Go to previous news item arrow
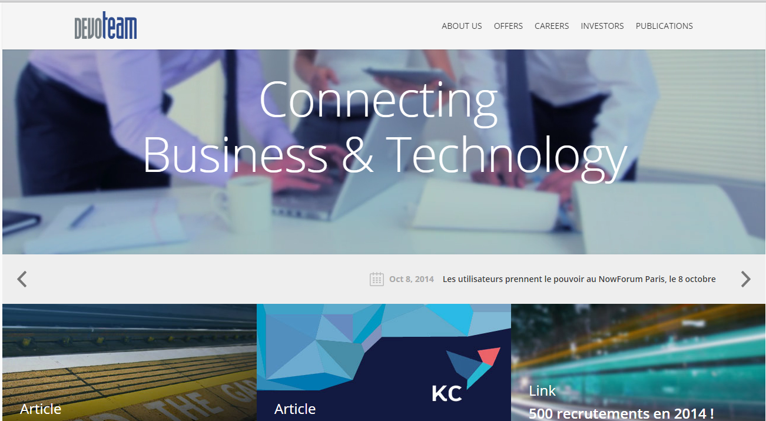The height and width of the screenshot is (421, 766). [22, 279]
